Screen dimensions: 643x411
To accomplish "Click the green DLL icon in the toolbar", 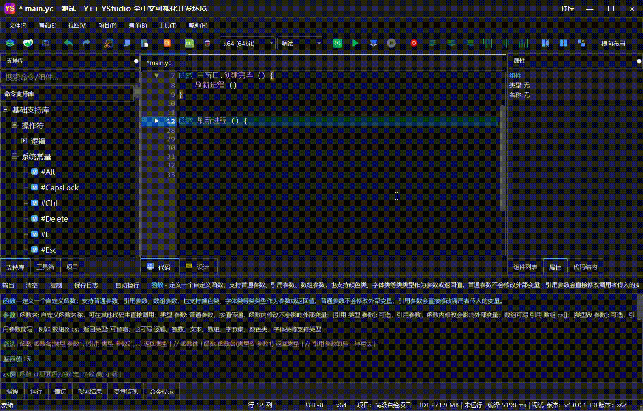I will pos(189,43).
